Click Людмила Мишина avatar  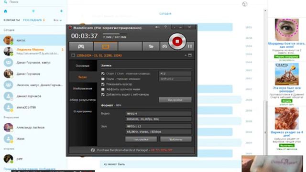[x=9, y=51]
